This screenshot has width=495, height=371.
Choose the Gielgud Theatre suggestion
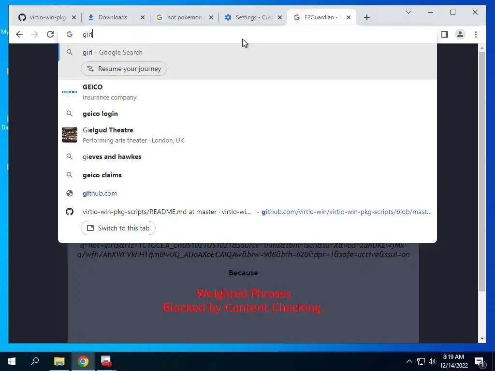pyautogui.click(x=247, y=135)
